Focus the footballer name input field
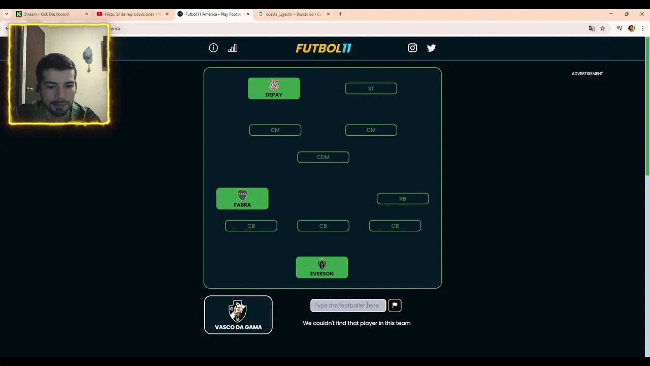Screen dimensions: 650x366 click(348, 305)
